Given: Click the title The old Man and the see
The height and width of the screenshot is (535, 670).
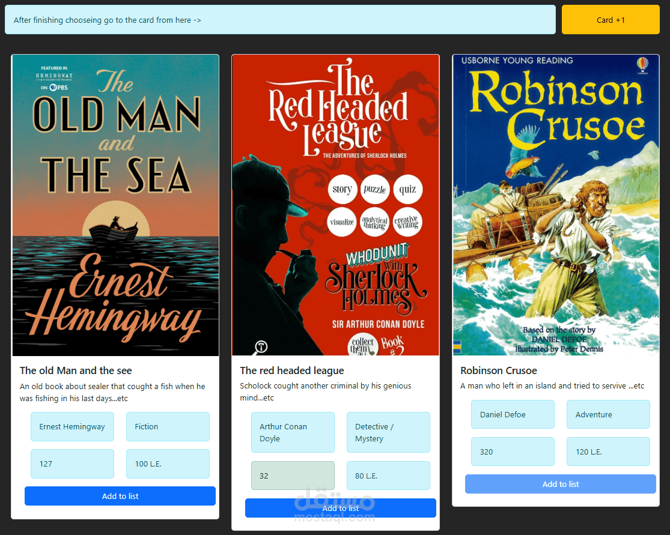Looking at the screenshot, I should pos(76,370).
